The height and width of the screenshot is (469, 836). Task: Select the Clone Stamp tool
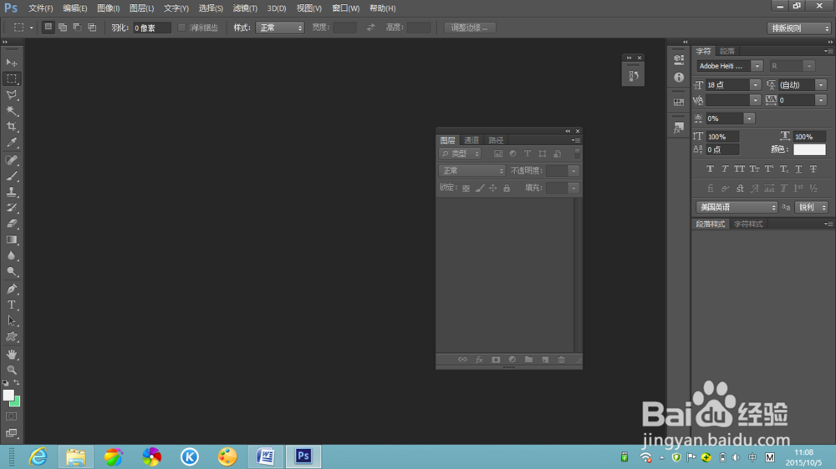12,192
